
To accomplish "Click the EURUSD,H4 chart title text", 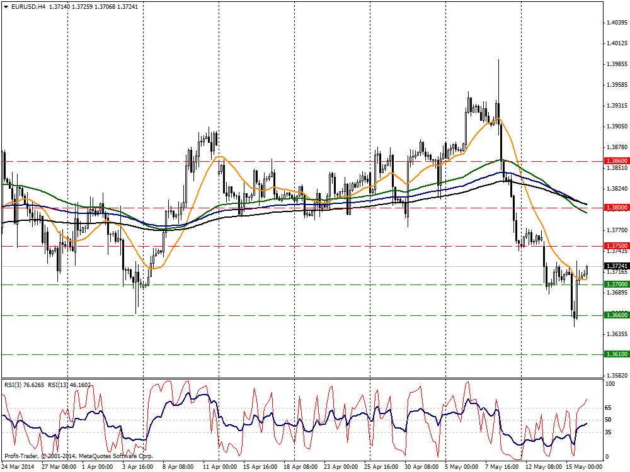I will click(x=28, y=7).
